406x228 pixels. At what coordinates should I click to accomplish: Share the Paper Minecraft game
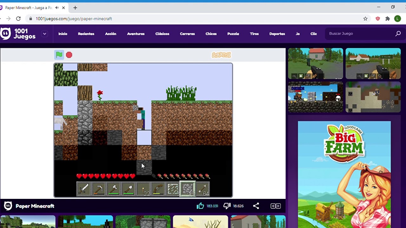click(256, 206)
